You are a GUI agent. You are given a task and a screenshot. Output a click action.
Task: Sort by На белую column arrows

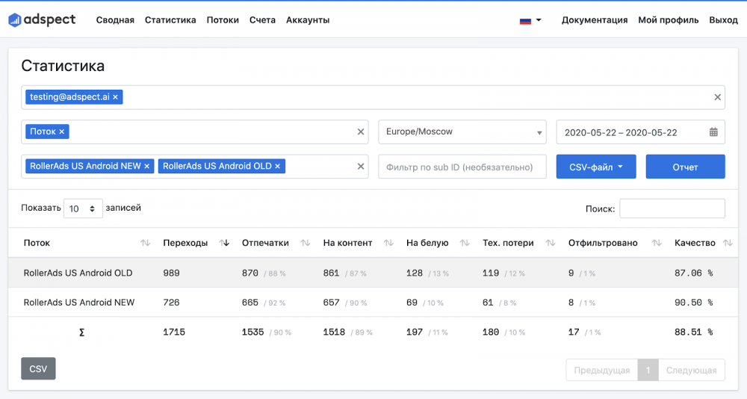click(x=465, y=243)
